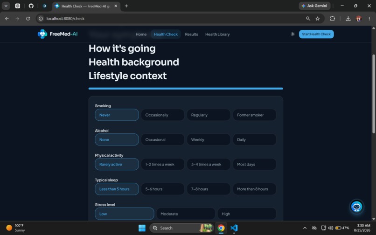The width and height of the screenshot is (376, 235).
Task: Reload the page with the refresh icon
Action: point(28,19)
